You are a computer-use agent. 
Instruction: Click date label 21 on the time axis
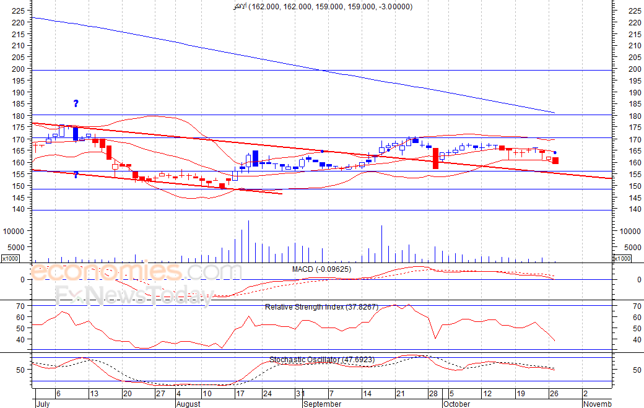(401, 394)
